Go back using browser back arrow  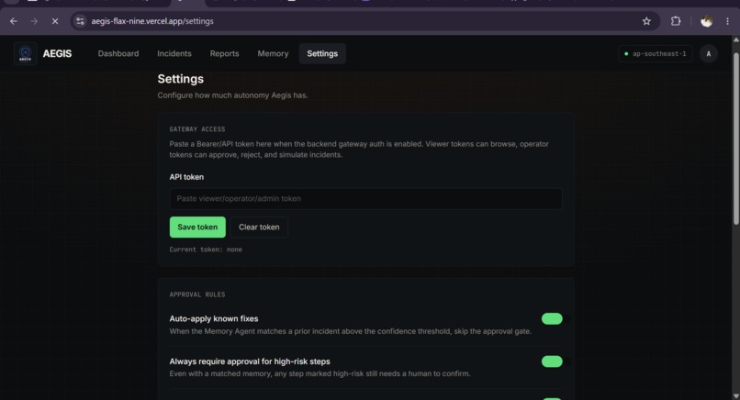point(13,21)
